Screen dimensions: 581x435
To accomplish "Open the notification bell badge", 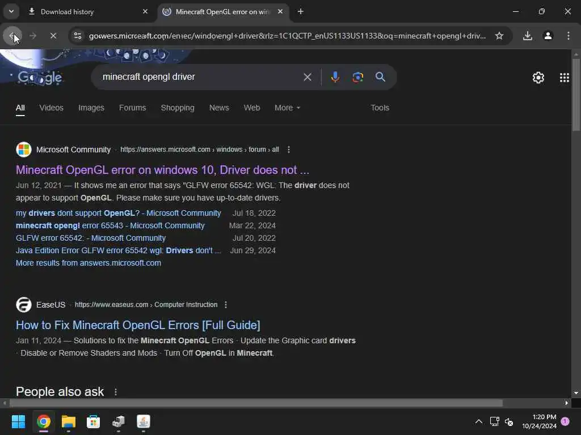I will point(565,421).
